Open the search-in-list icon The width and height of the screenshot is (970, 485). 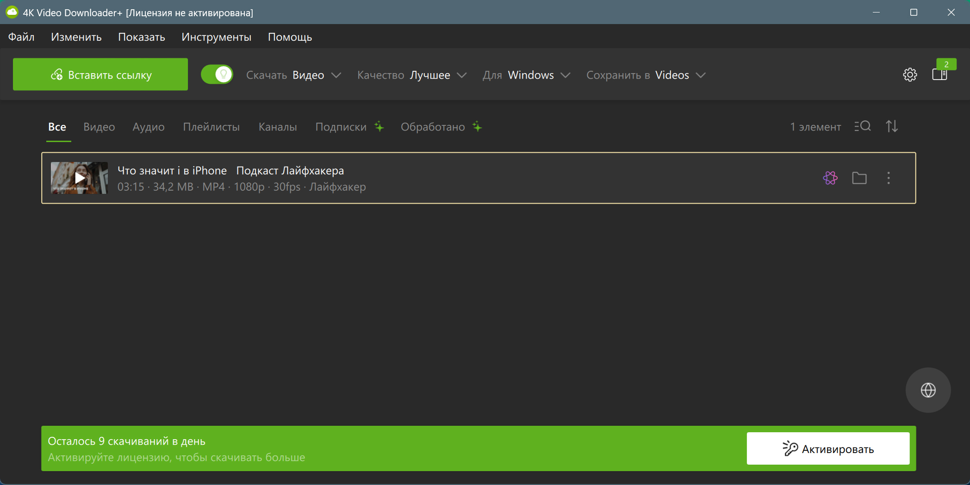coord(863,126)
